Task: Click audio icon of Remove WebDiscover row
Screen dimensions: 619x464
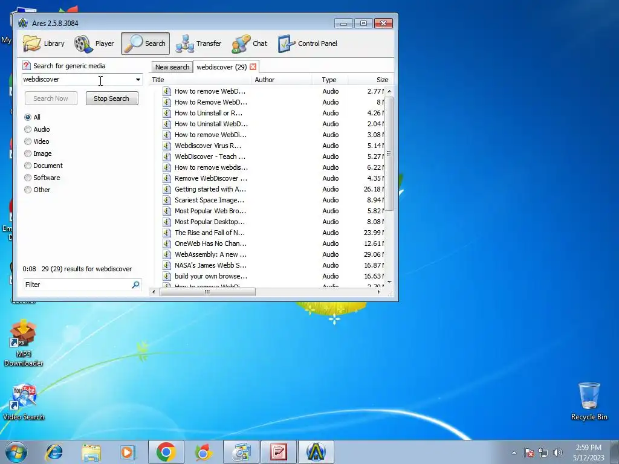Action: [x=167, y=178]
